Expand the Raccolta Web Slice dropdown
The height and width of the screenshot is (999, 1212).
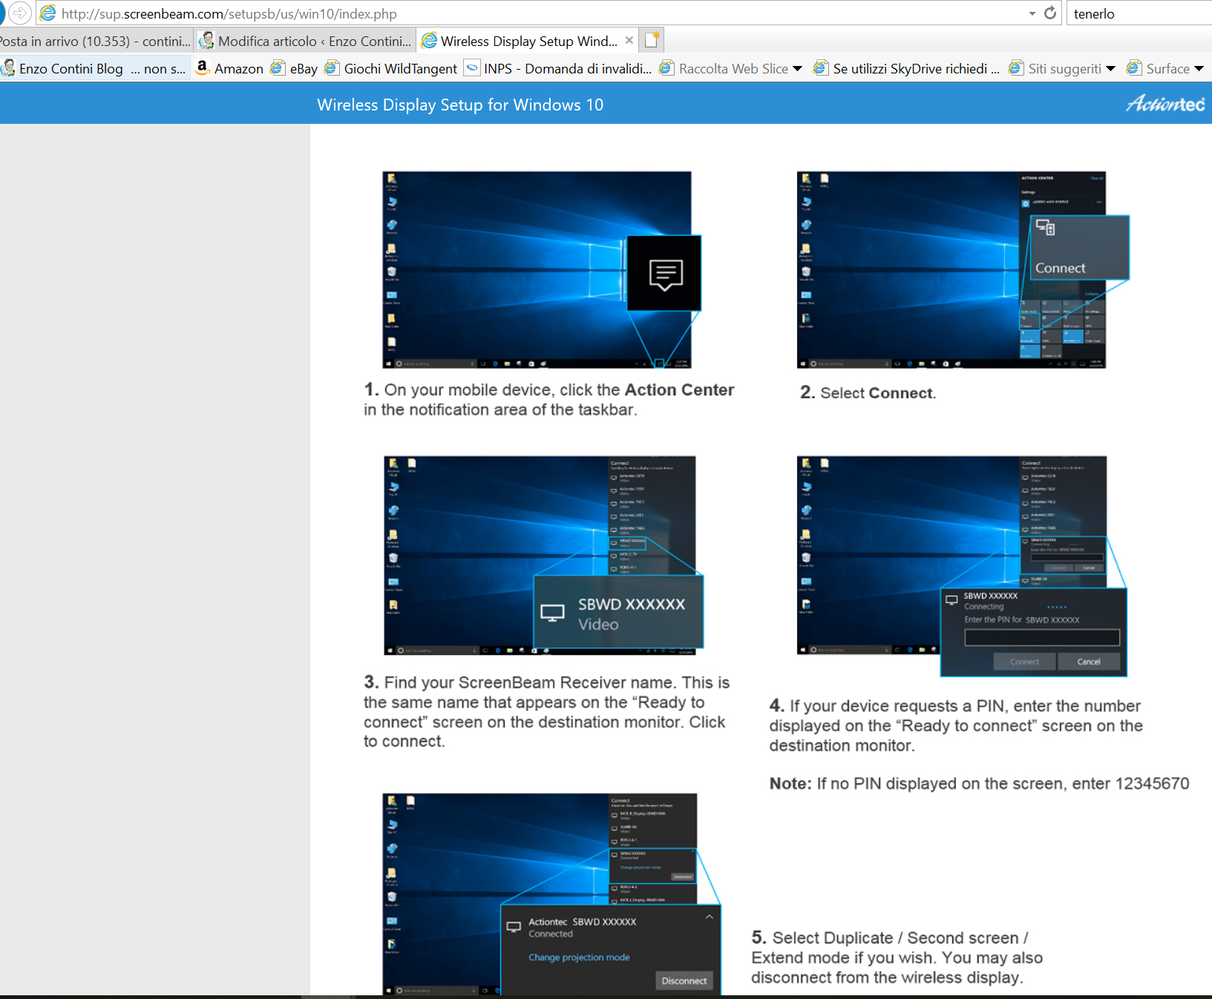(798, 69)
